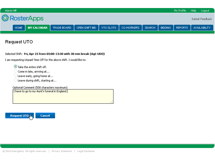Screen dimensions: 215x161
Task: Log out using the Logout link
Action: click(x=205, y=10)
